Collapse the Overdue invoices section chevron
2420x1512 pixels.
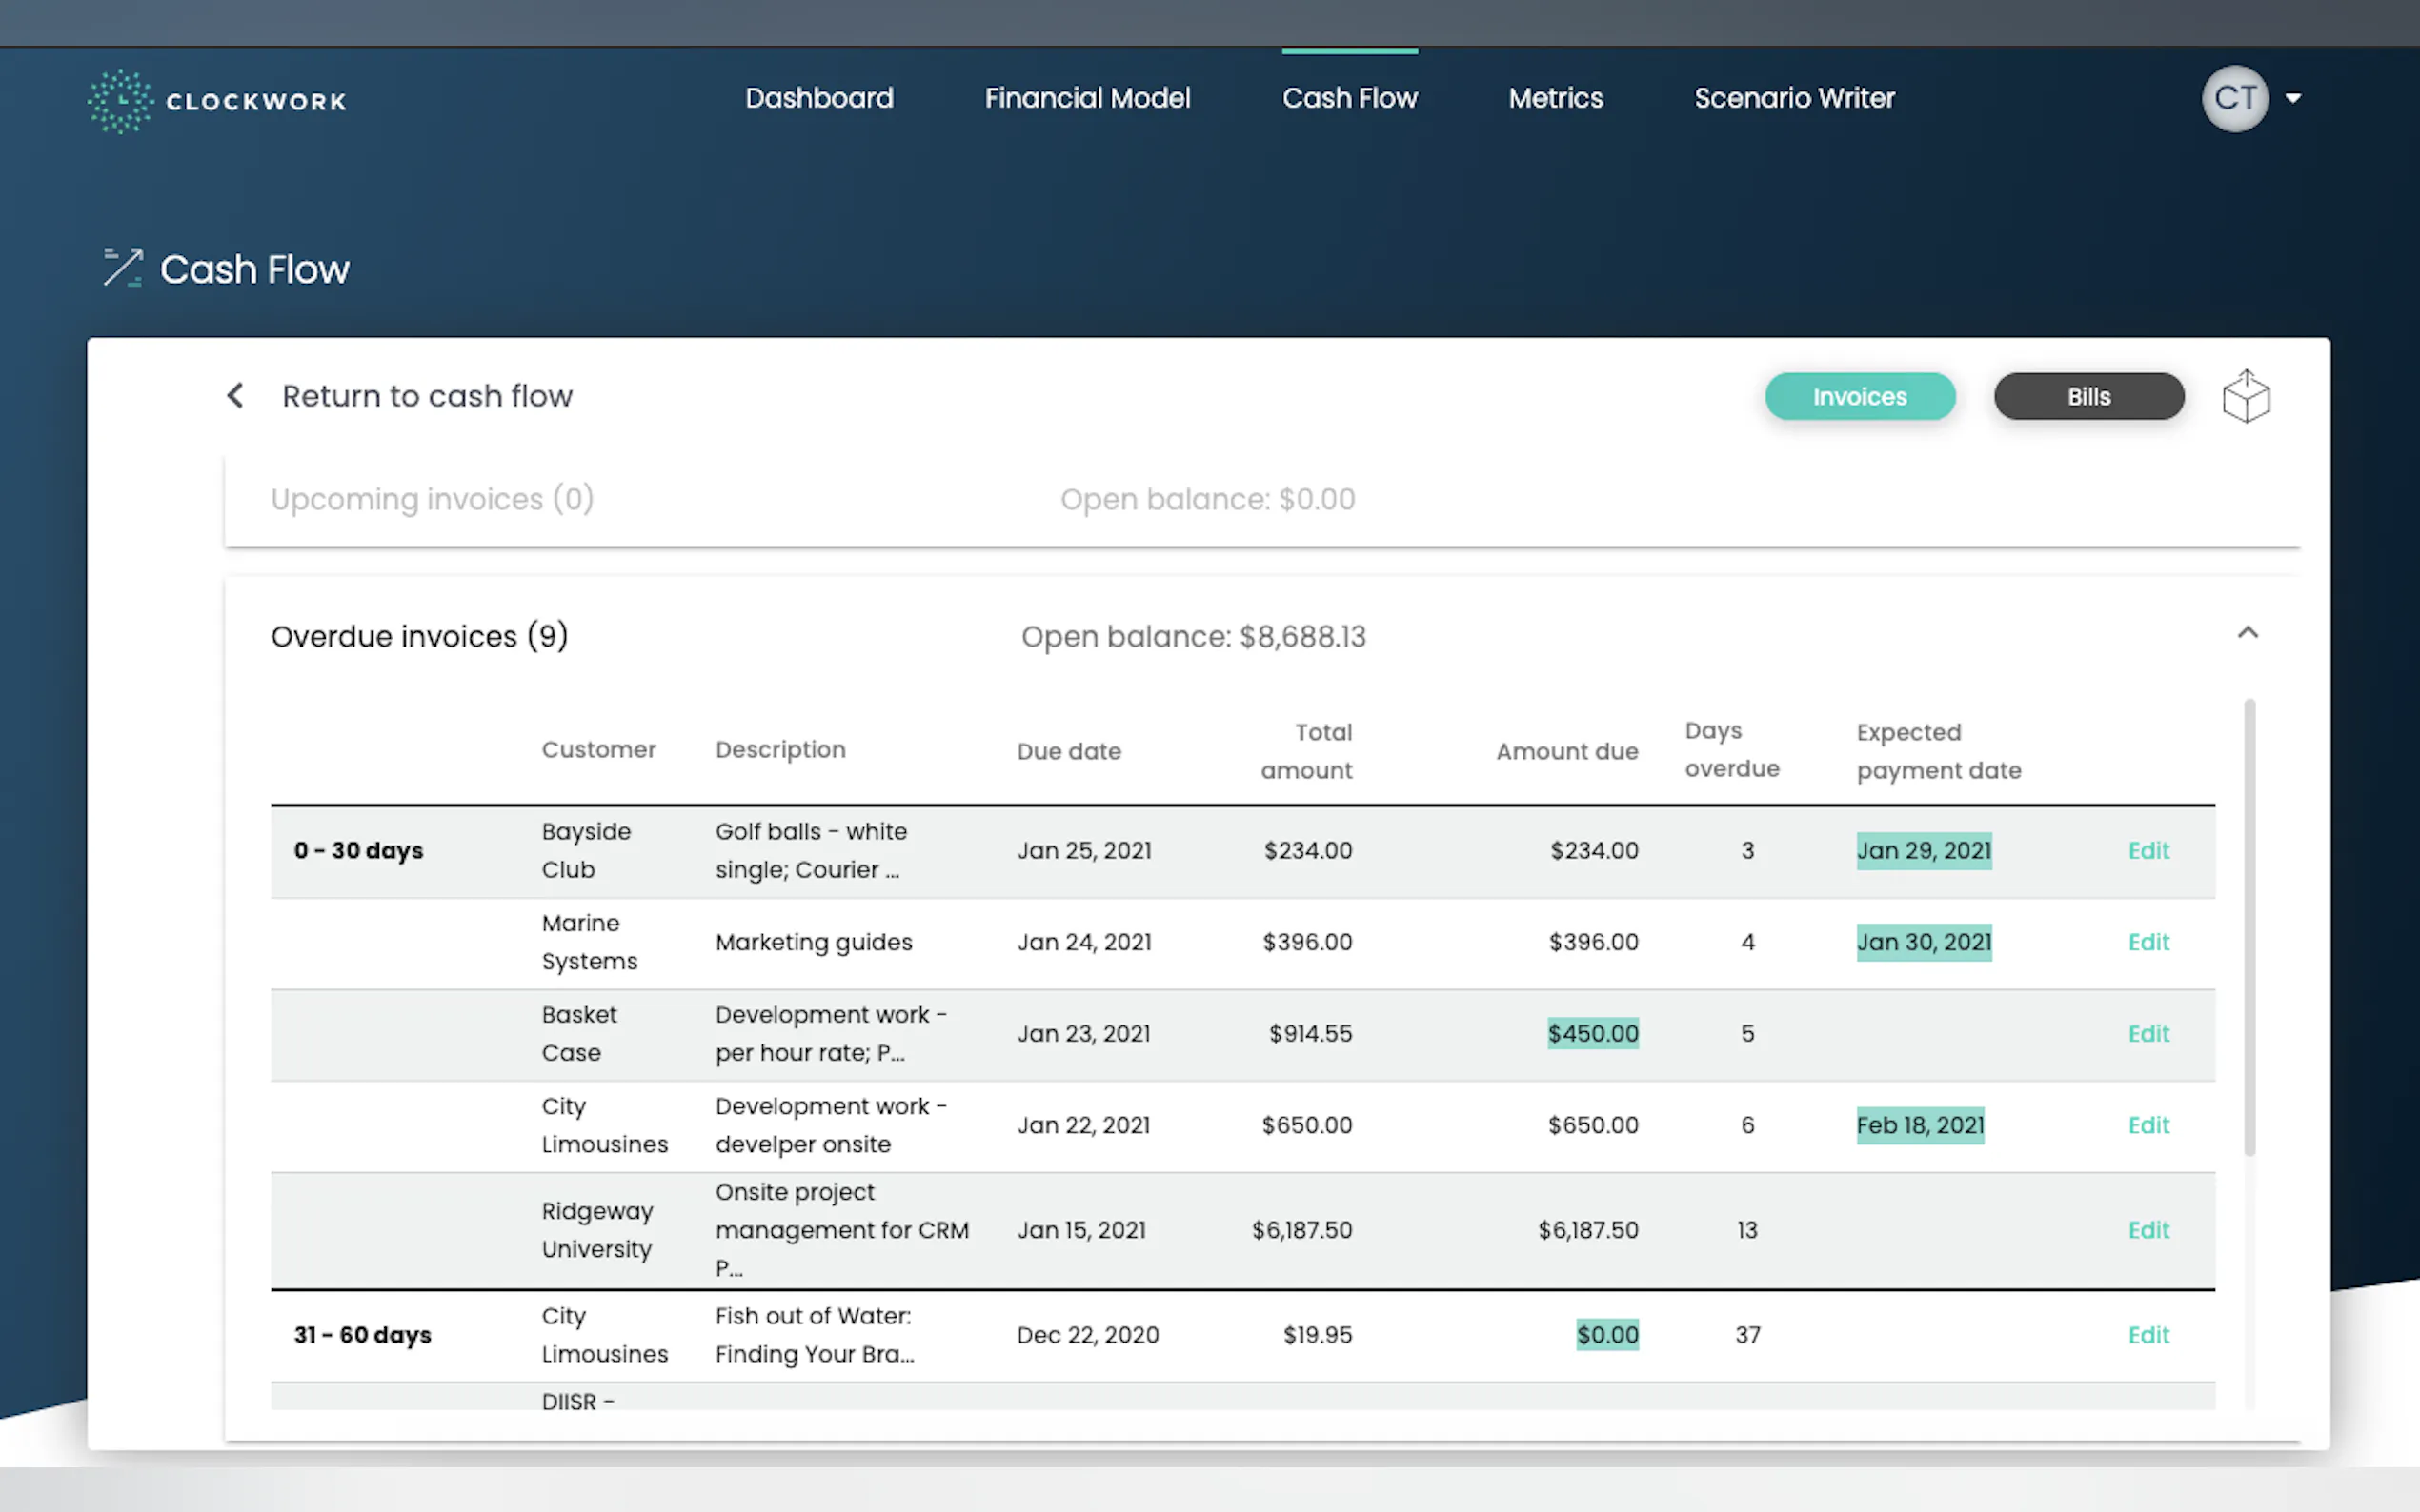tap(2247, 633)
